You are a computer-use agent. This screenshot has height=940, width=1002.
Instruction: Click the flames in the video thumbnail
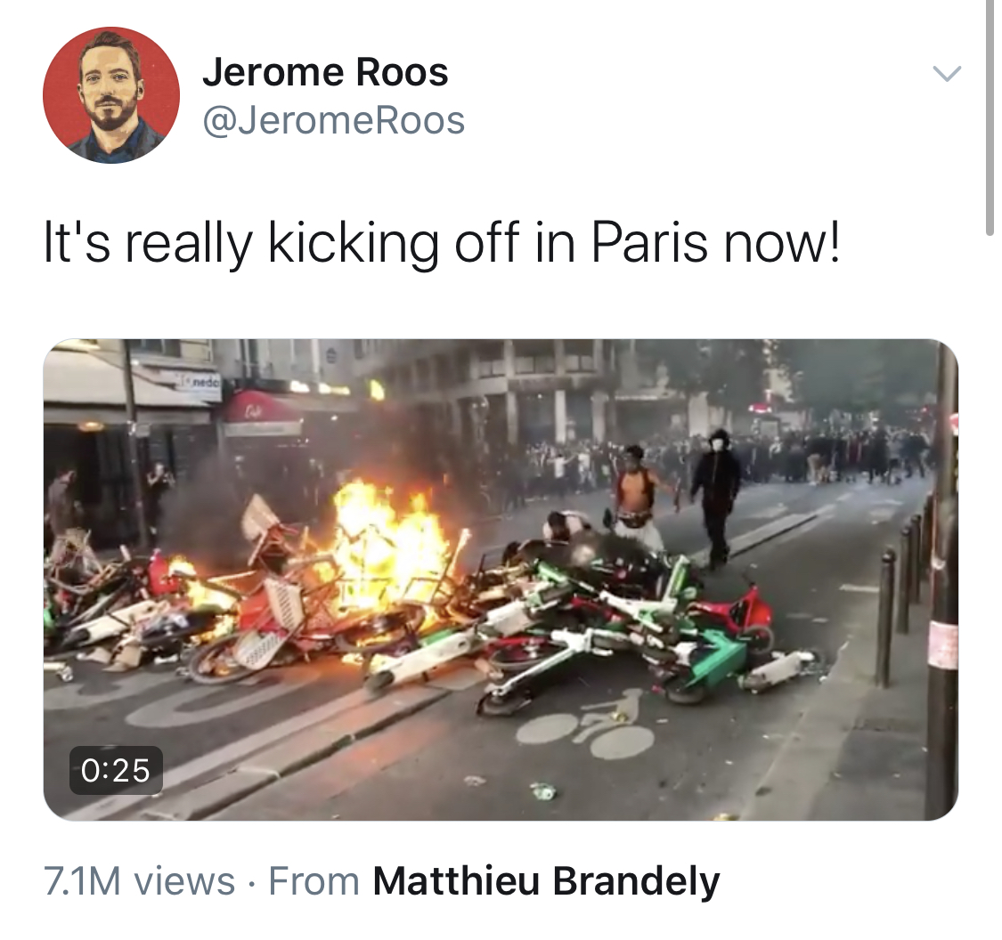click(383, 543)
